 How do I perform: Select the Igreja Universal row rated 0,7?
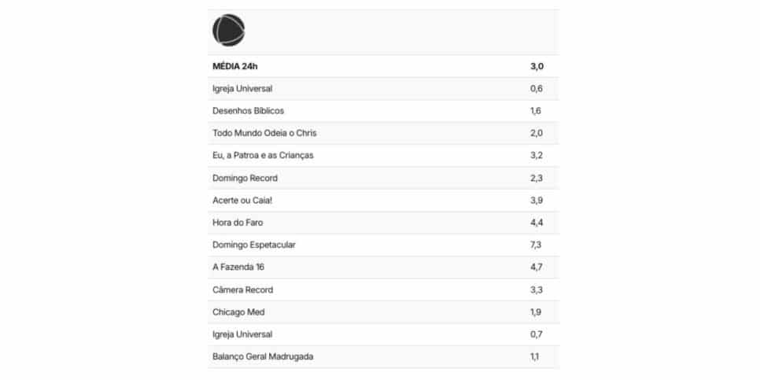(383, 334)
